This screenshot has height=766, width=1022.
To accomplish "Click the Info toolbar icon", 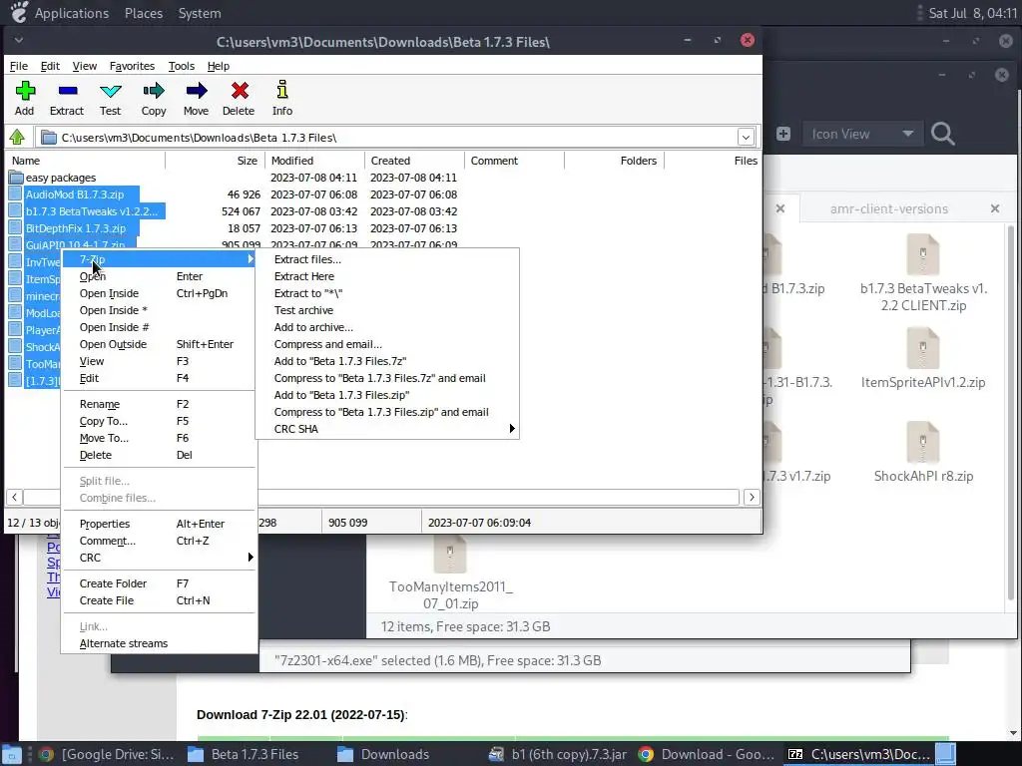I will point(282,90).
